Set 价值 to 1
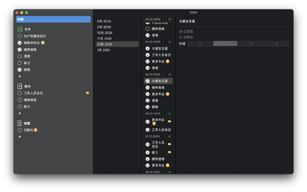The height and width of the screenshot is (192, 307). coord(225,44)
